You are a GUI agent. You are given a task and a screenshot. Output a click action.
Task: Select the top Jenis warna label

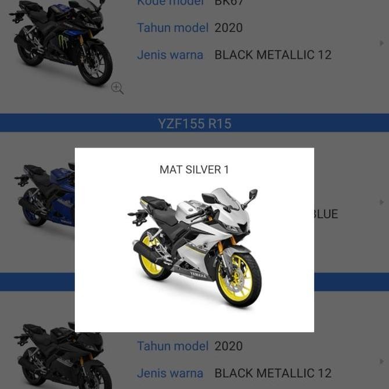(x=170, y=55)
